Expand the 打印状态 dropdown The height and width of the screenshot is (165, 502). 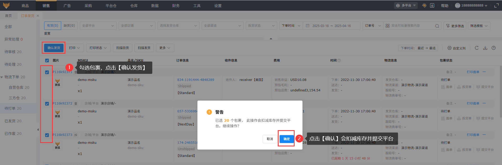[98, 48]
